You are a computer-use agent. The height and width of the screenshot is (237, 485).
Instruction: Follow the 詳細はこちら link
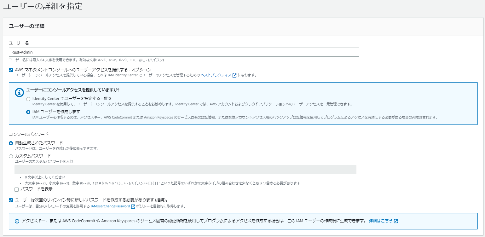coord(380,221)
